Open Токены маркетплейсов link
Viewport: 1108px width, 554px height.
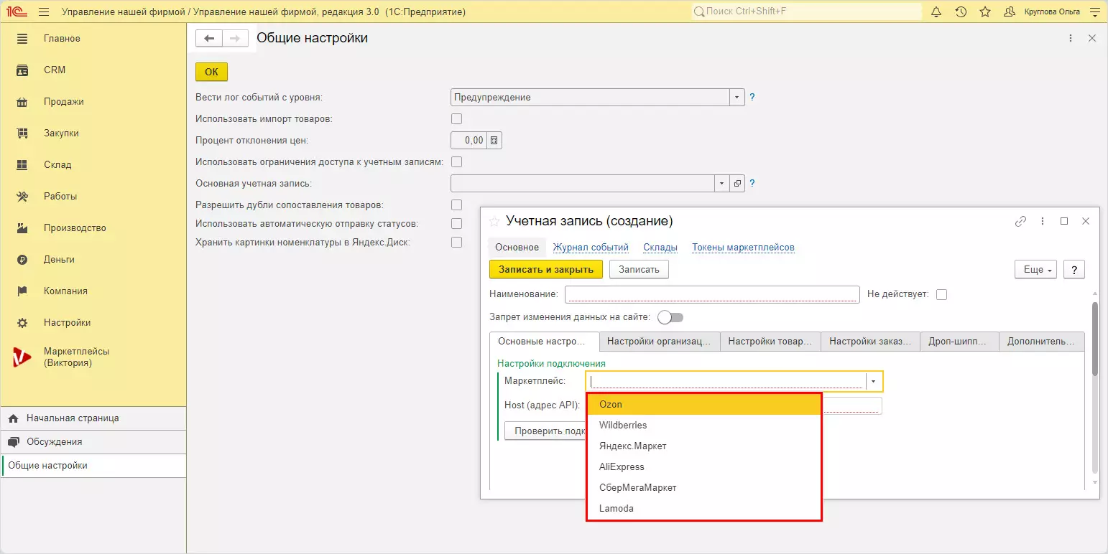pos(743,248)
